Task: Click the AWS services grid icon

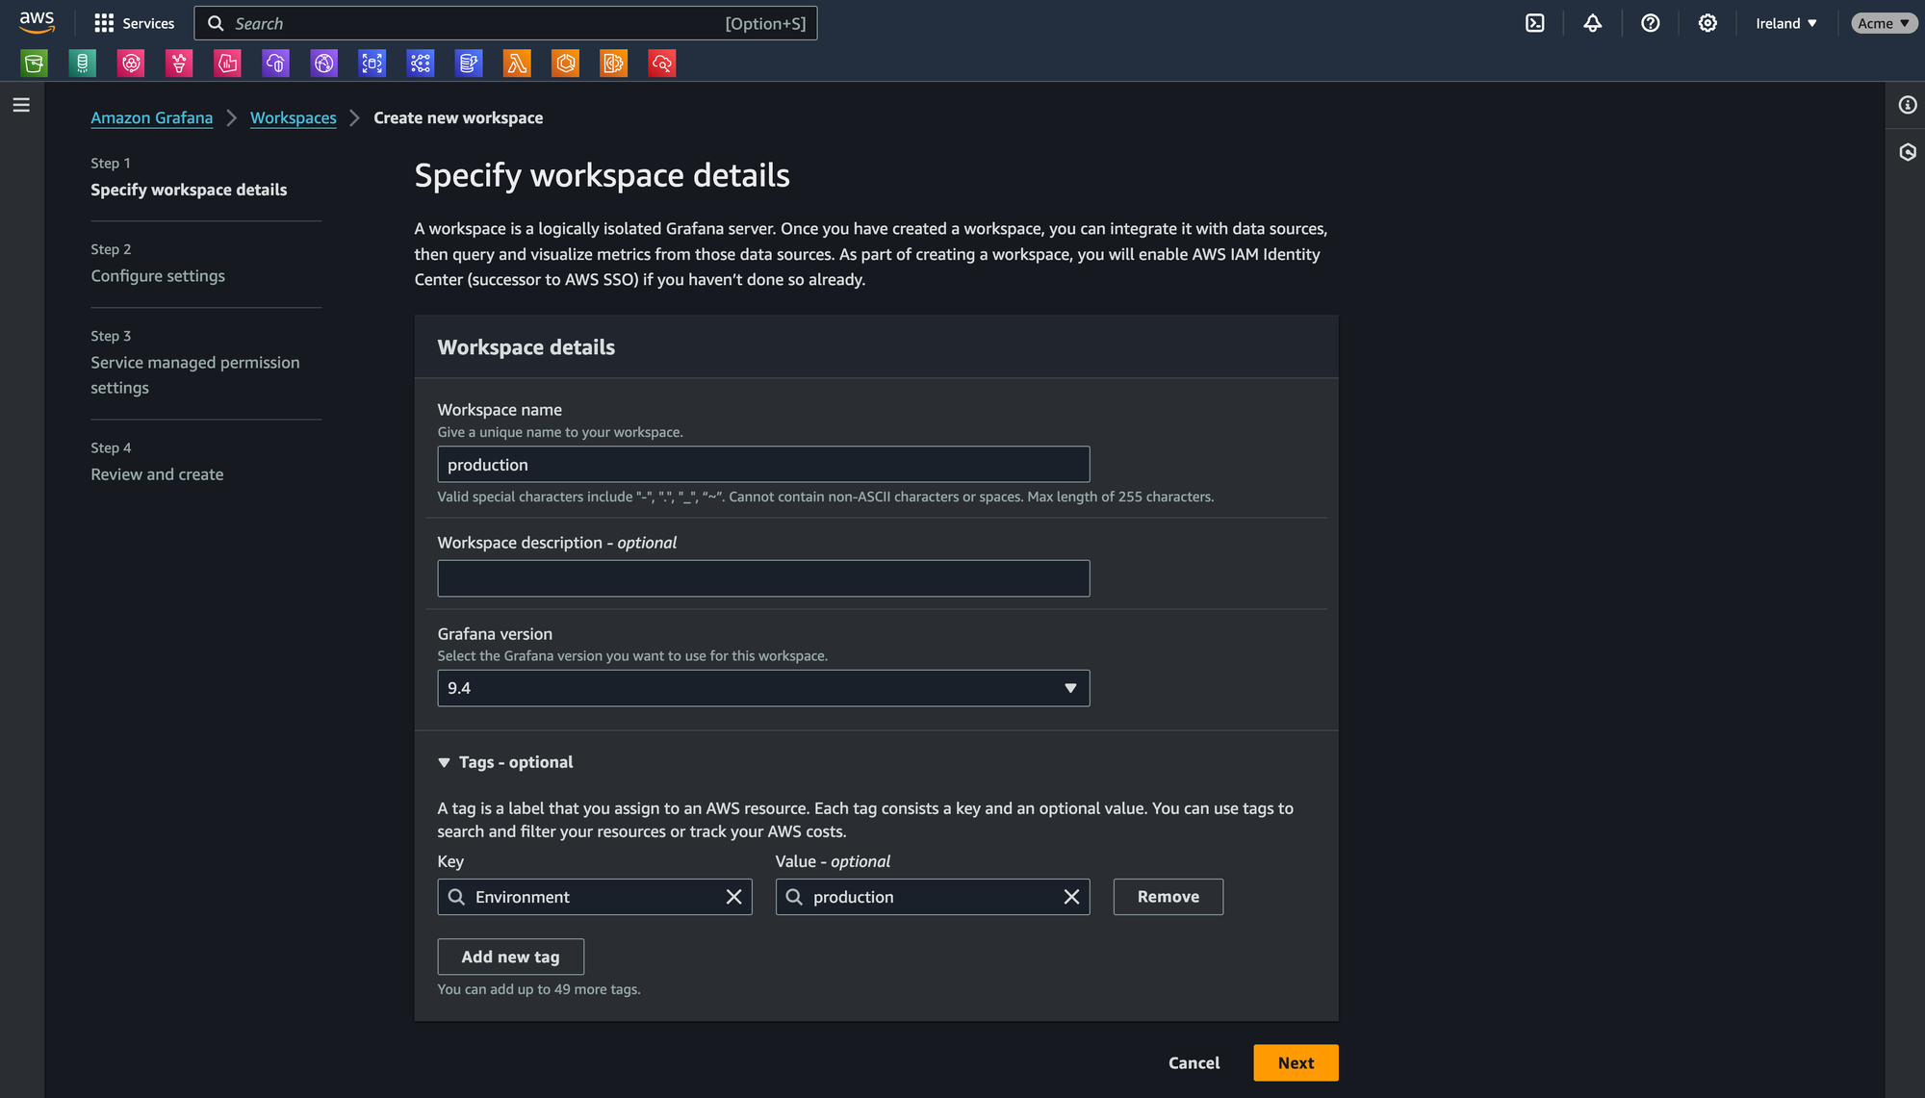Action: [x=103, y=22]
